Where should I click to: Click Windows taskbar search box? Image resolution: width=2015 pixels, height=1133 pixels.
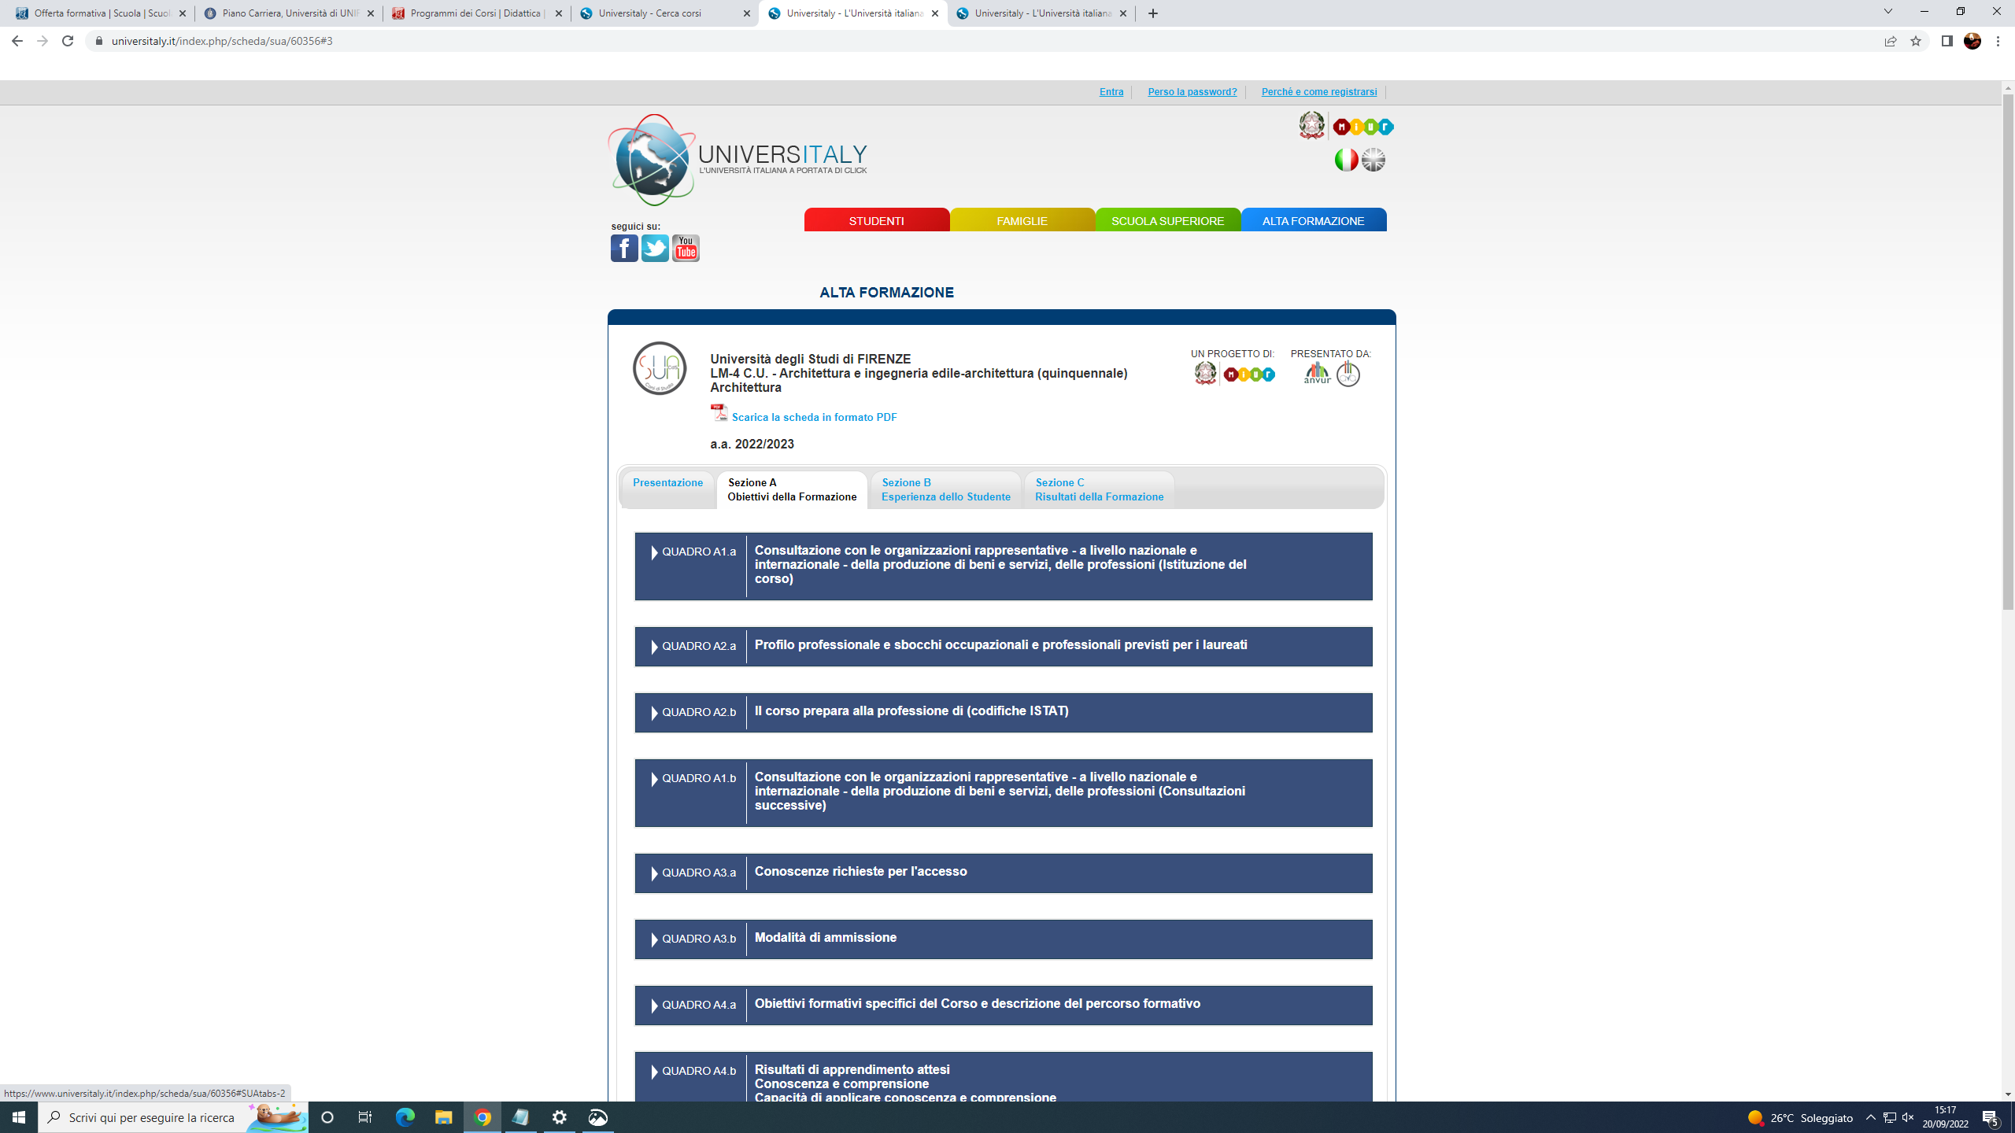(x=173, y=1117)
